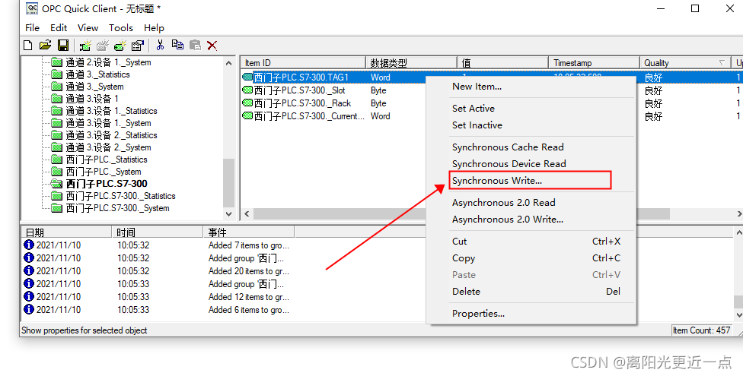Image resolution: width=743 pixels, height=376 pixels.
Task: Click tree view scroll-down arrow
Action: (229, 213)
